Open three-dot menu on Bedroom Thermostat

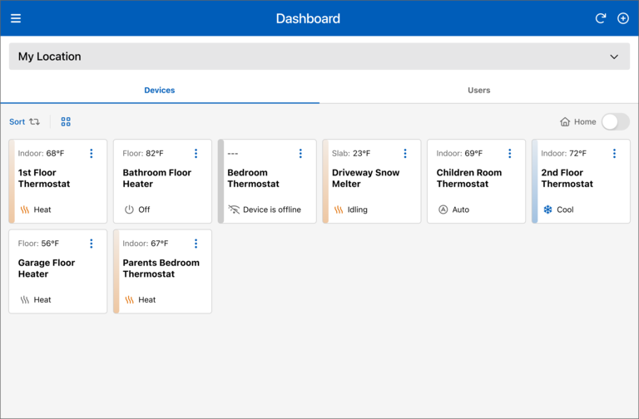click(300, 154)
